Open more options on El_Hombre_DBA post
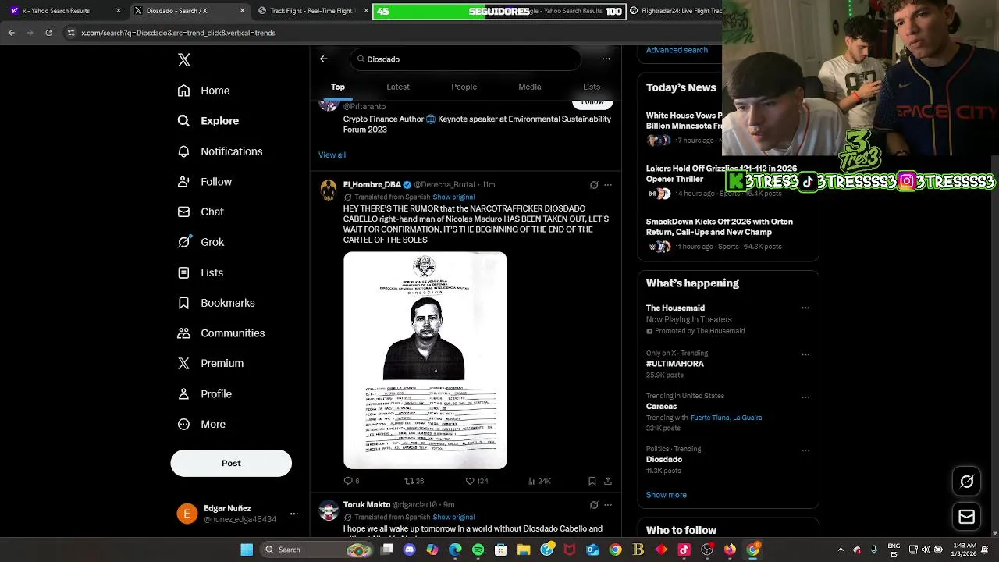This screenshot has height=562, width=999. (608, 185)
